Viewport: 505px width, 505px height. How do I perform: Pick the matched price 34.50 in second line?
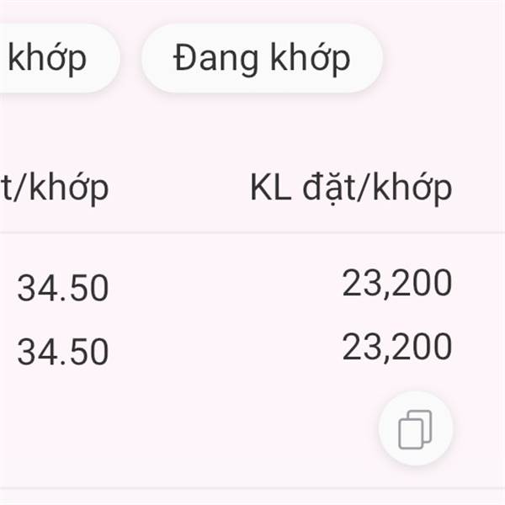(x=63, y=352)
